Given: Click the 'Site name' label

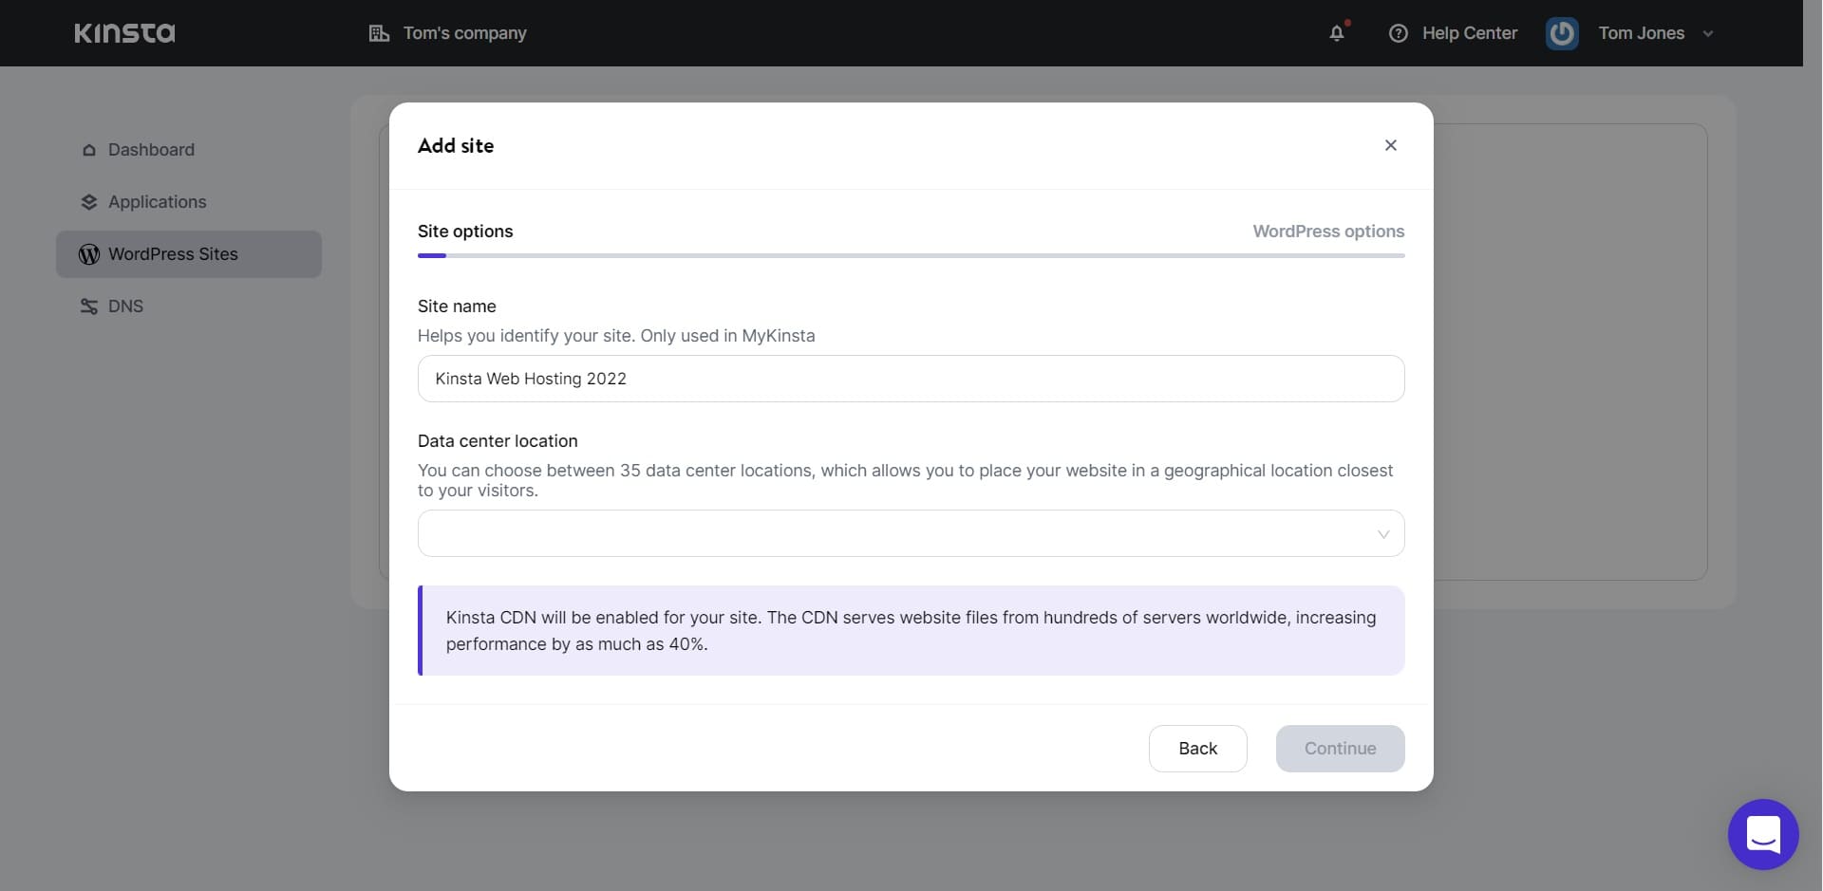Looking at the screenshot, I should pos(457,306).
